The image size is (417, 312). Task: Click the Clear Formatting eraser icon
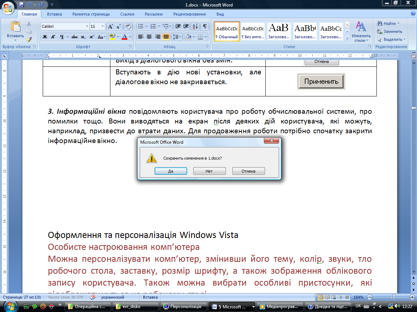point(128,26)
